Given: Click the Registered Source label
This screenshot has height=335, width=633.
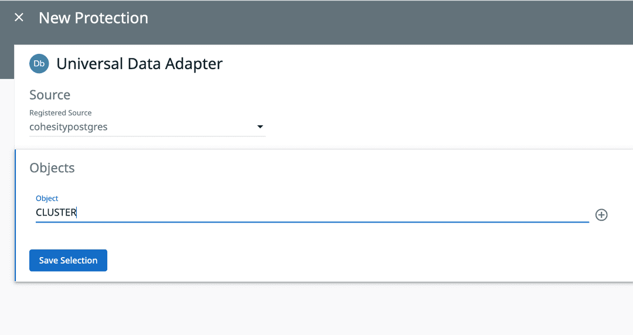Looking at the screenshot, I should [60, 112].
